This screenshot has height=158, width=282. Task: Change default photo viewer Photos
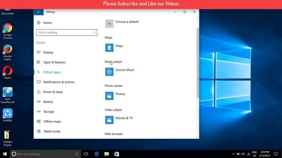[120, 94]
